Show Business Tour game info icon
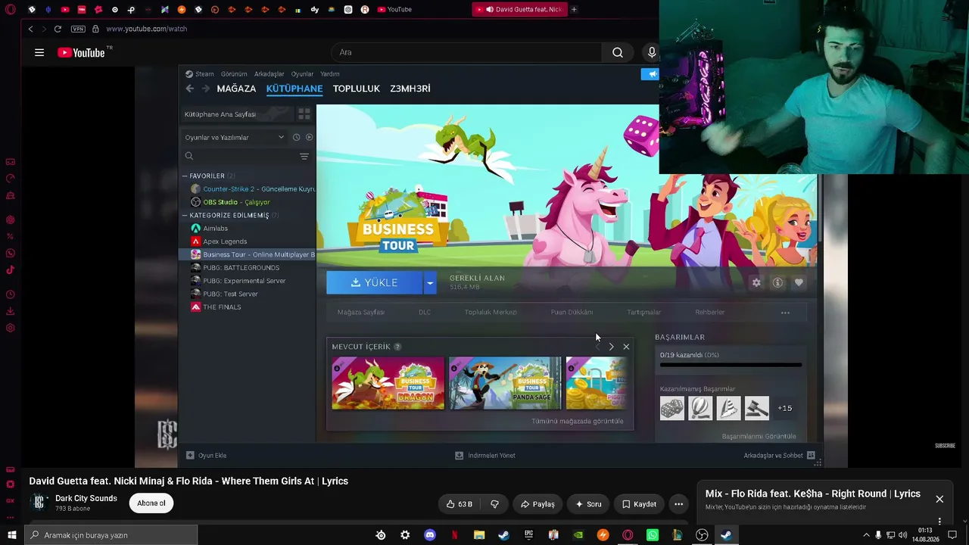 [x=777, y=282]
